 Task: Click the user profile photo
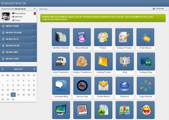tap(6, 16)
